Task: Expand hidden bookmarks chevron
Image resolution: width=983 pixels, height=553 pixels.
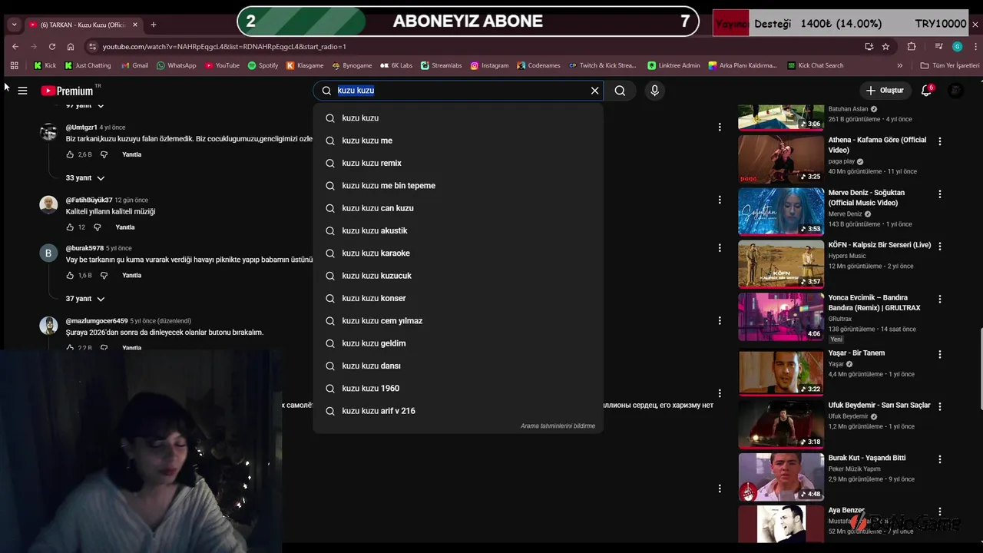Action: point(900,65)
